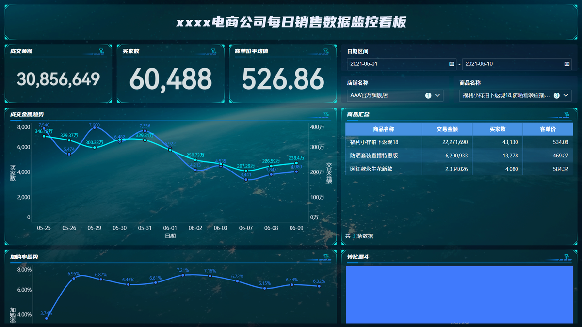582x327 pixels.
Task: Click the 30,856,649 total value
Action: pos(58,79)
